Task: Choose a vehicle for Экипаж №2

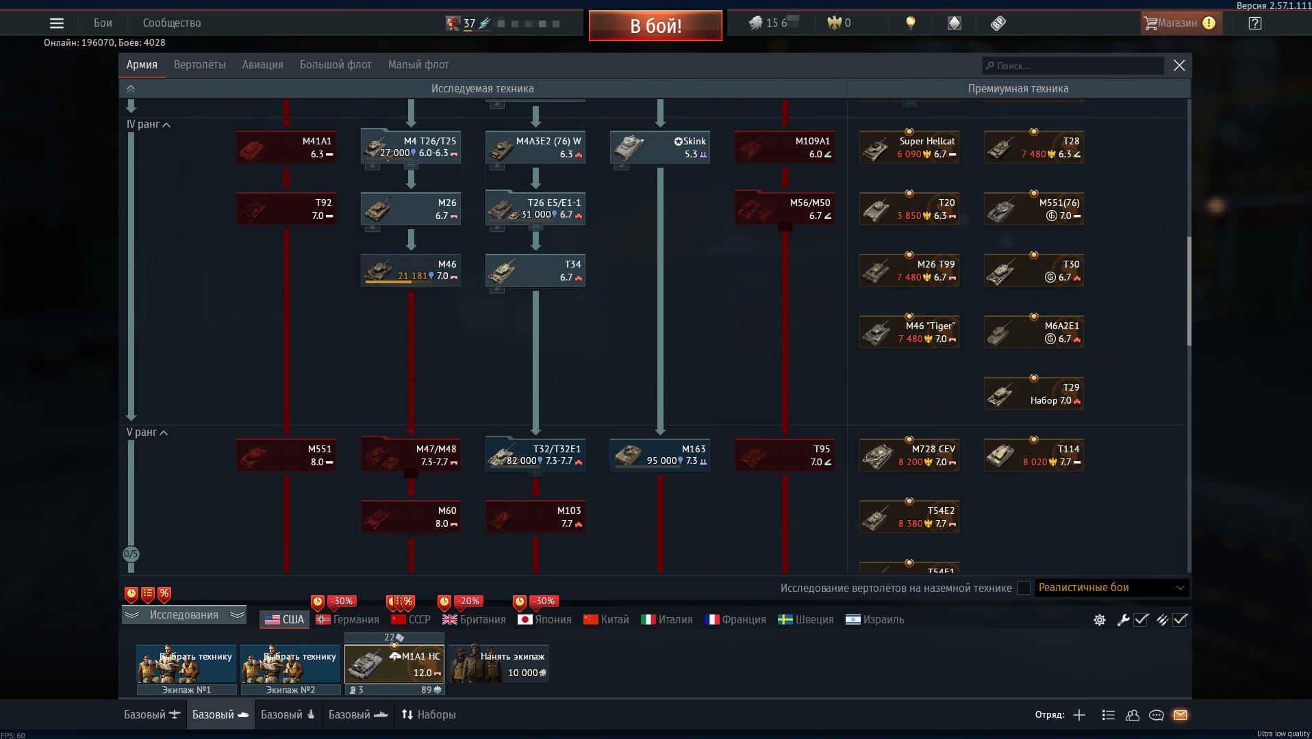Action: 290,664
